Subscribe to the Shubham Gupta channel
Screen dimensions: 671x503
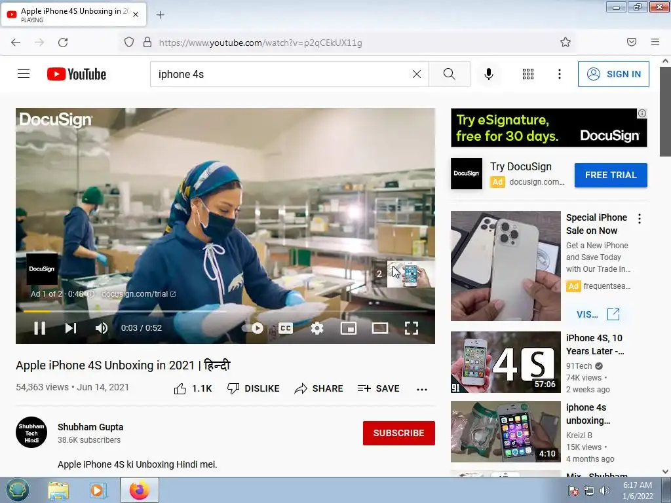pos(399,433)
